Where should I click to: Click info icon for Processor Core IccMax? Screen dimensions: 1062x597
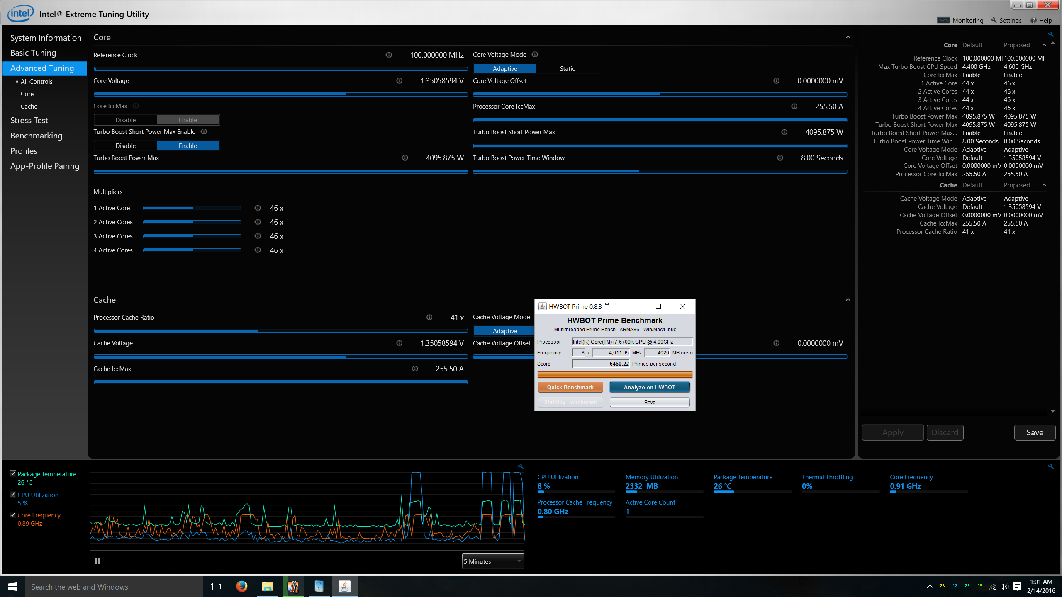tap(794, 107)
